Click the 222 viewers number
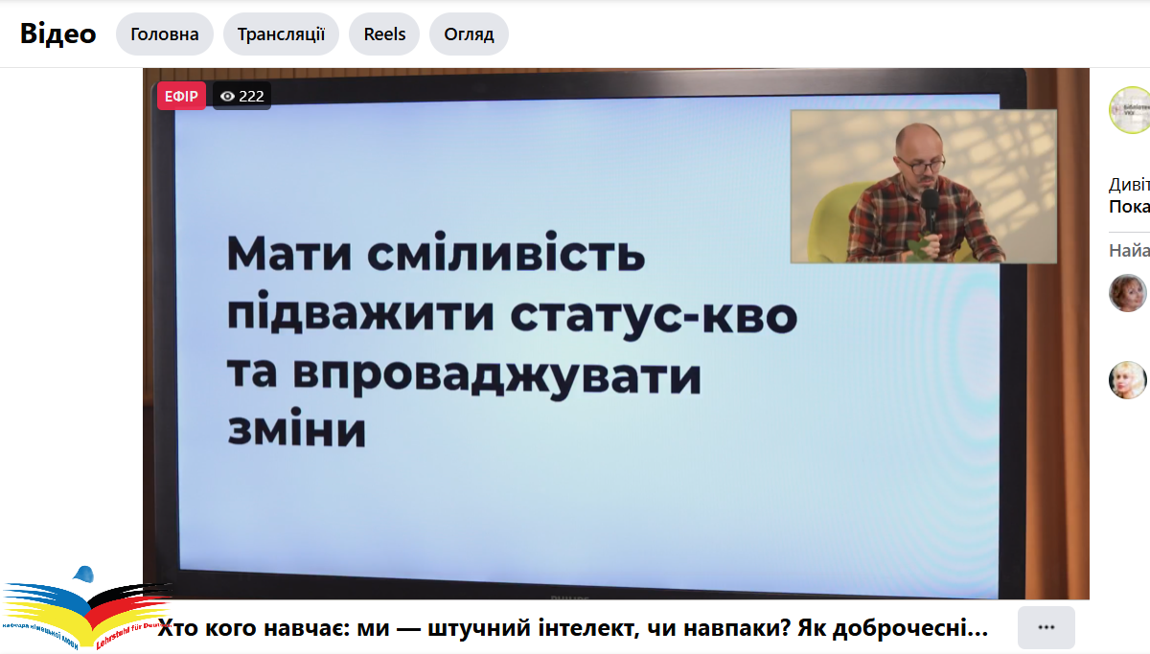 (x=251, y=96)
